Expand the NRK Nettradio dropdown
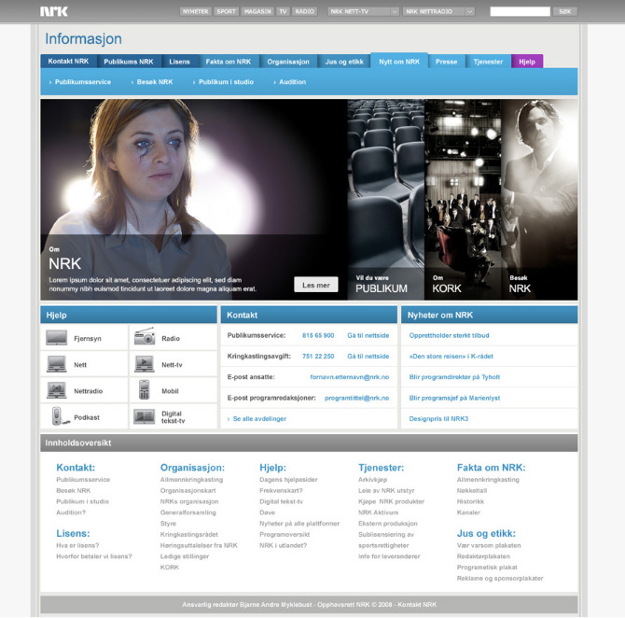The height and width of the screenshot is (618, 625). pos(469,11)
